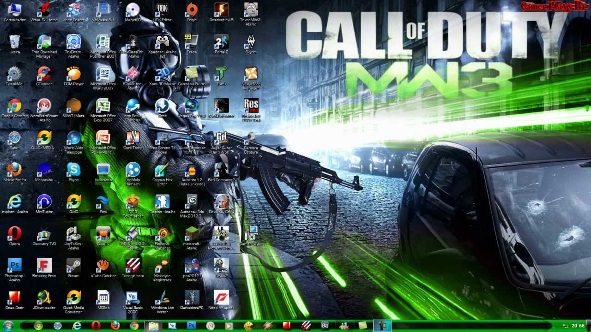Image resolution: width=591 pixels, height=332 pixels.
Task: Launch Audacity 1.3 Beta shortcut
Action: point(192,174)
